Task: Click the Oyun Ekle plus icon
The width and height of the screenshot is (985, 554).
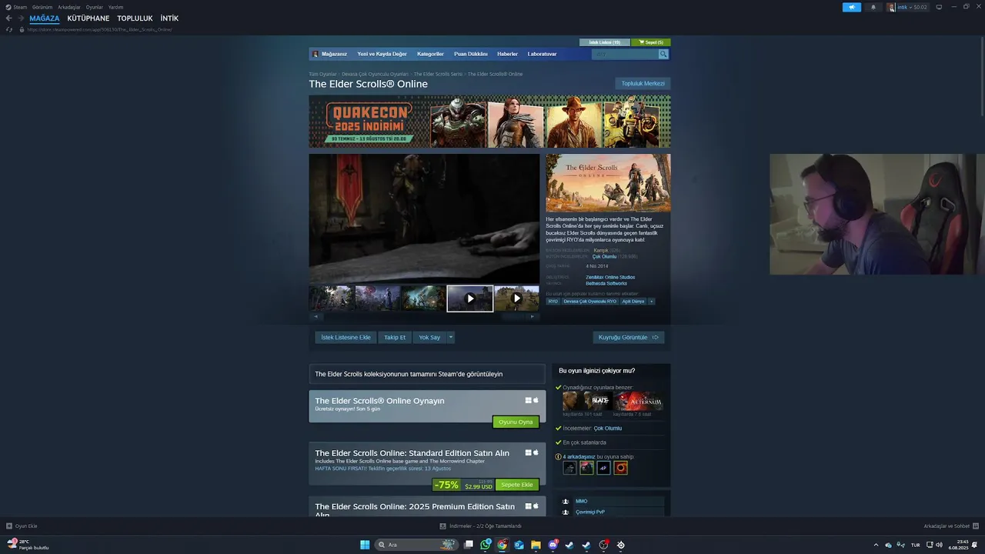Action: coord(8,526)
